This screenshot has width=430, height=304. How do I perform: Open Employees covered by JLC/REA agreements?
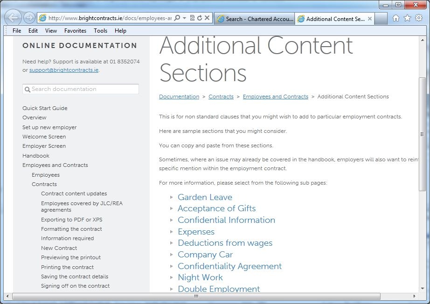tap(82, 207)
